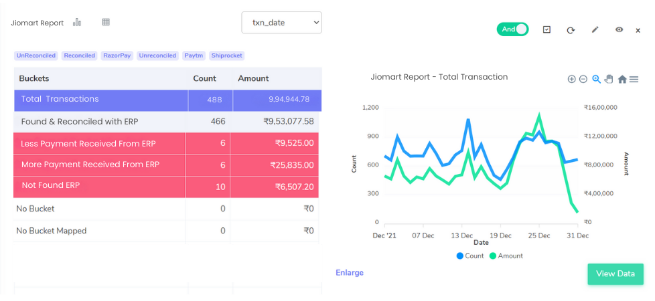Click the 1,200 count axis label
Image resolution: width=655 pixels, height=301 pixels.
point(370,108)
